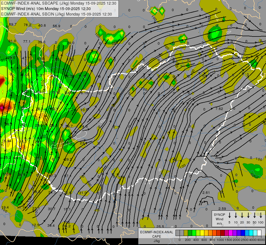Click the 50 m/s wind arrow in legend
This screenshot has width=266, height=245.
point(255,215)
